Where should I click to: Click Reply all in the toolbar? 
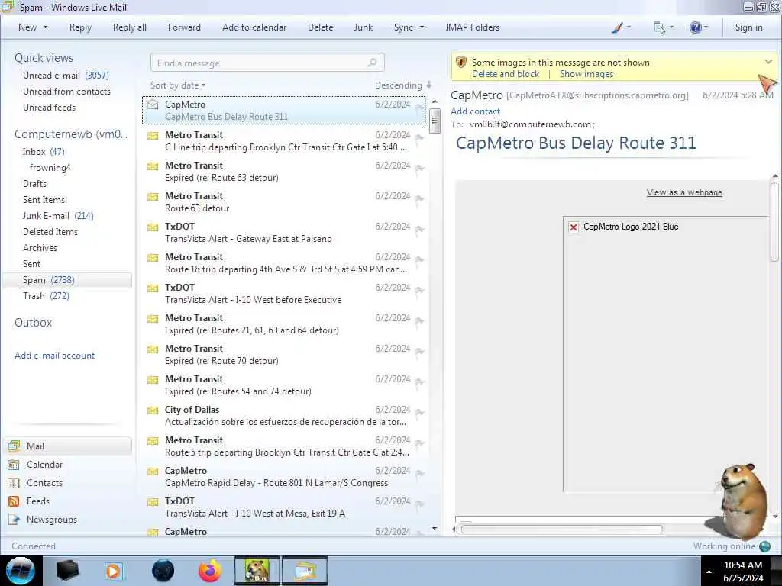click(x=130, y=28)
